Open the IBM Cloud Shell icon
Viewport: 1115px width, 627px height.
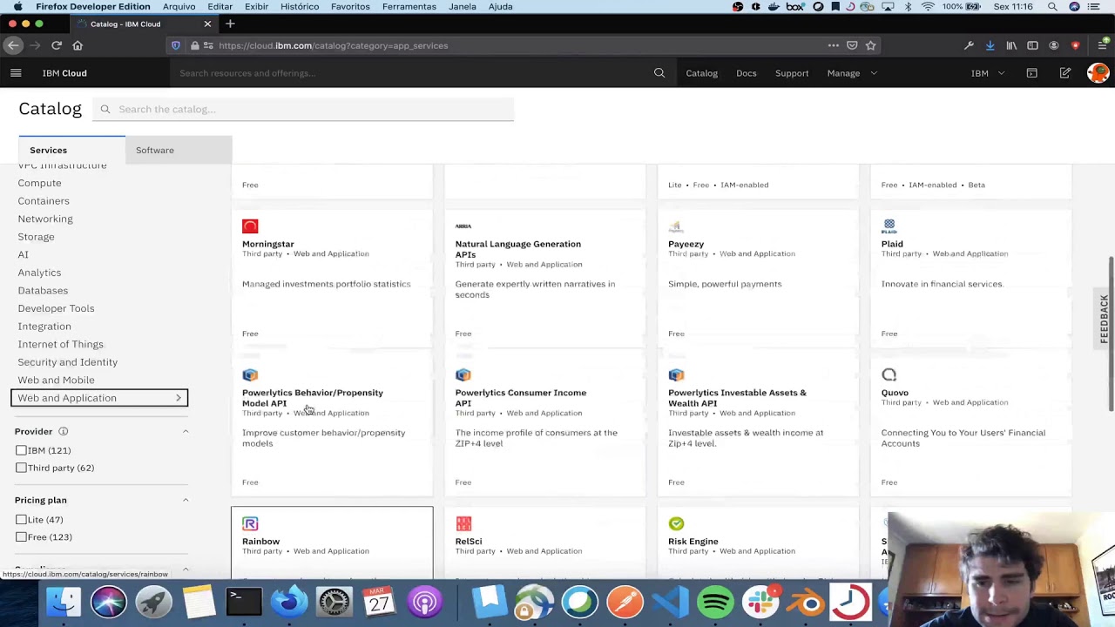(x=1032, y=73)
